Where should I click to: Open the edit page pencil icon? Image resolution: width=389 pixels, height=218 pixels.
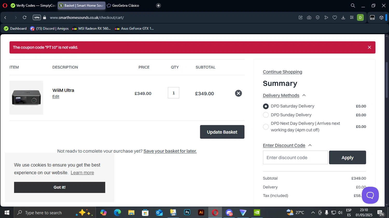(x=301, y=18)
